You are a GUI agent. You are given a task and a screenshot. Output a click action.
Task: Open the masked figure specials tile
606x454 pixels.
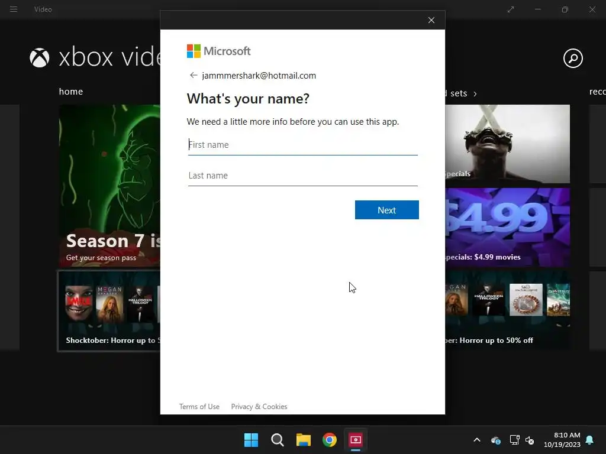pos(507,144)
